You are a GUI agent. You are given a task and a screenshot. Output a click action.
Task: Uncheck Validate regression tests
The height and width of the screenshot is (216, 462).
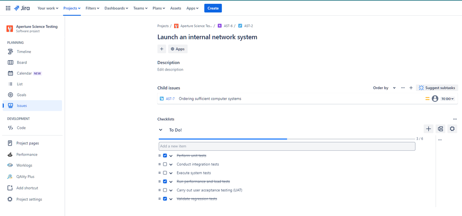click(165, 199)
